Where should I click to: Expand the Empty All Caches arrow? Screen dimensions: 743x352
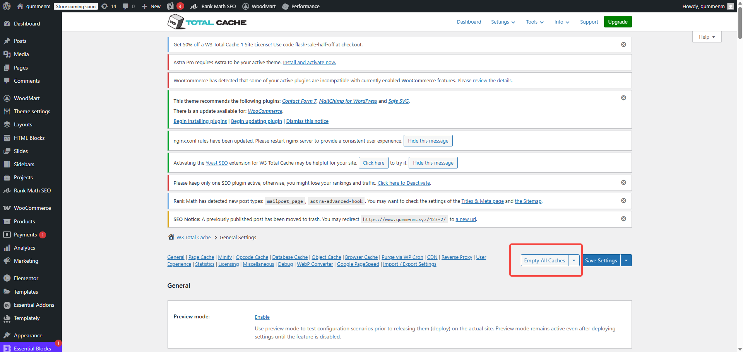[574, 260]
